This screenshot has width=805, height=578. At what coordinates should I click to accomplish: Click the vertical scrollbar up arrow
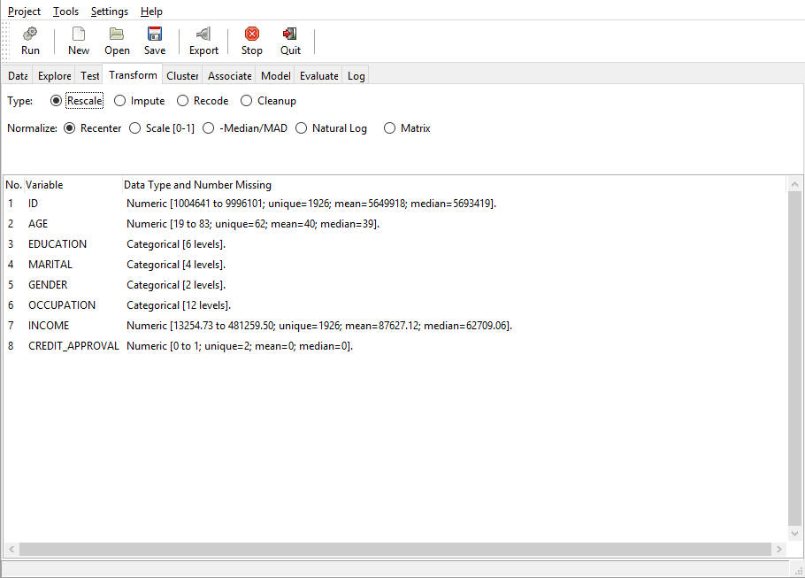[794, 184]
